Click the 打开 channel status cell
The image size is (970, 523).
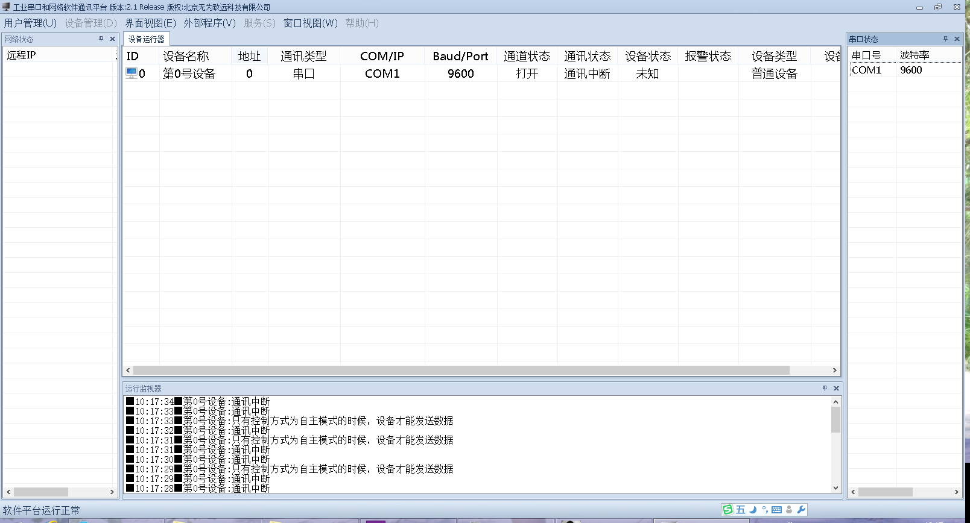[x=527, y=74]
